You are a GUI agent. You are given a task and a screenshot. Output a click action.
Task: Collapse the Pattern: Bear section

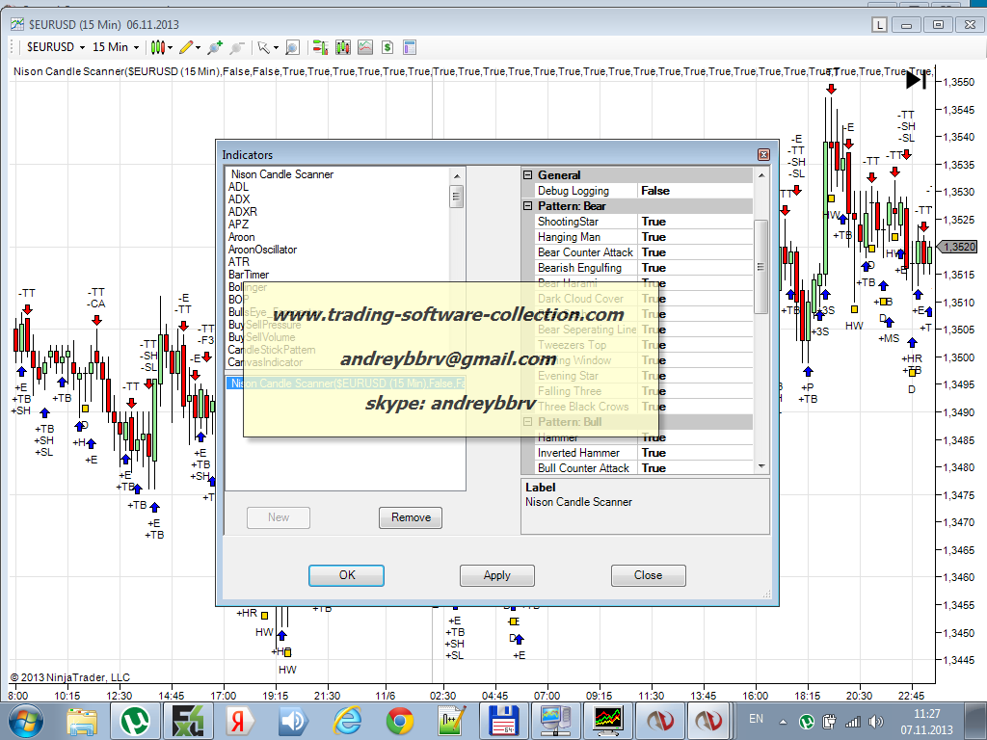click(x=528, y=206)
